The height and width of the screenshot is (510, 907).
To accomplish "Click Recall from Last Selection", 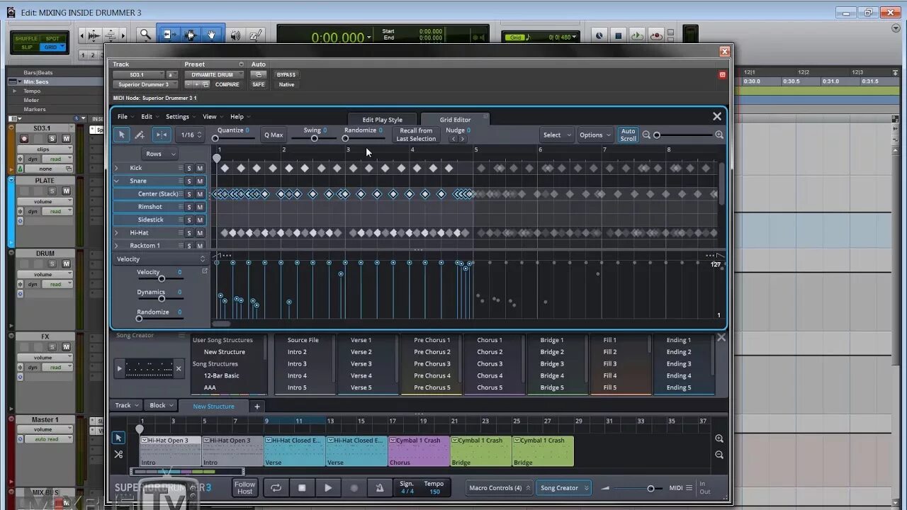I will click(x=416, y=135).
